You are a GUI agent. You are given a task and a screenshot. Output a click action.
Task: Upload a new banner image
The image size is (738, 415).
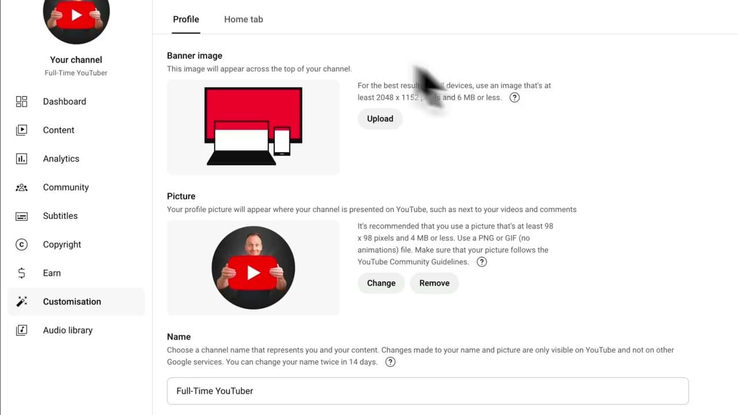point(379,118)
